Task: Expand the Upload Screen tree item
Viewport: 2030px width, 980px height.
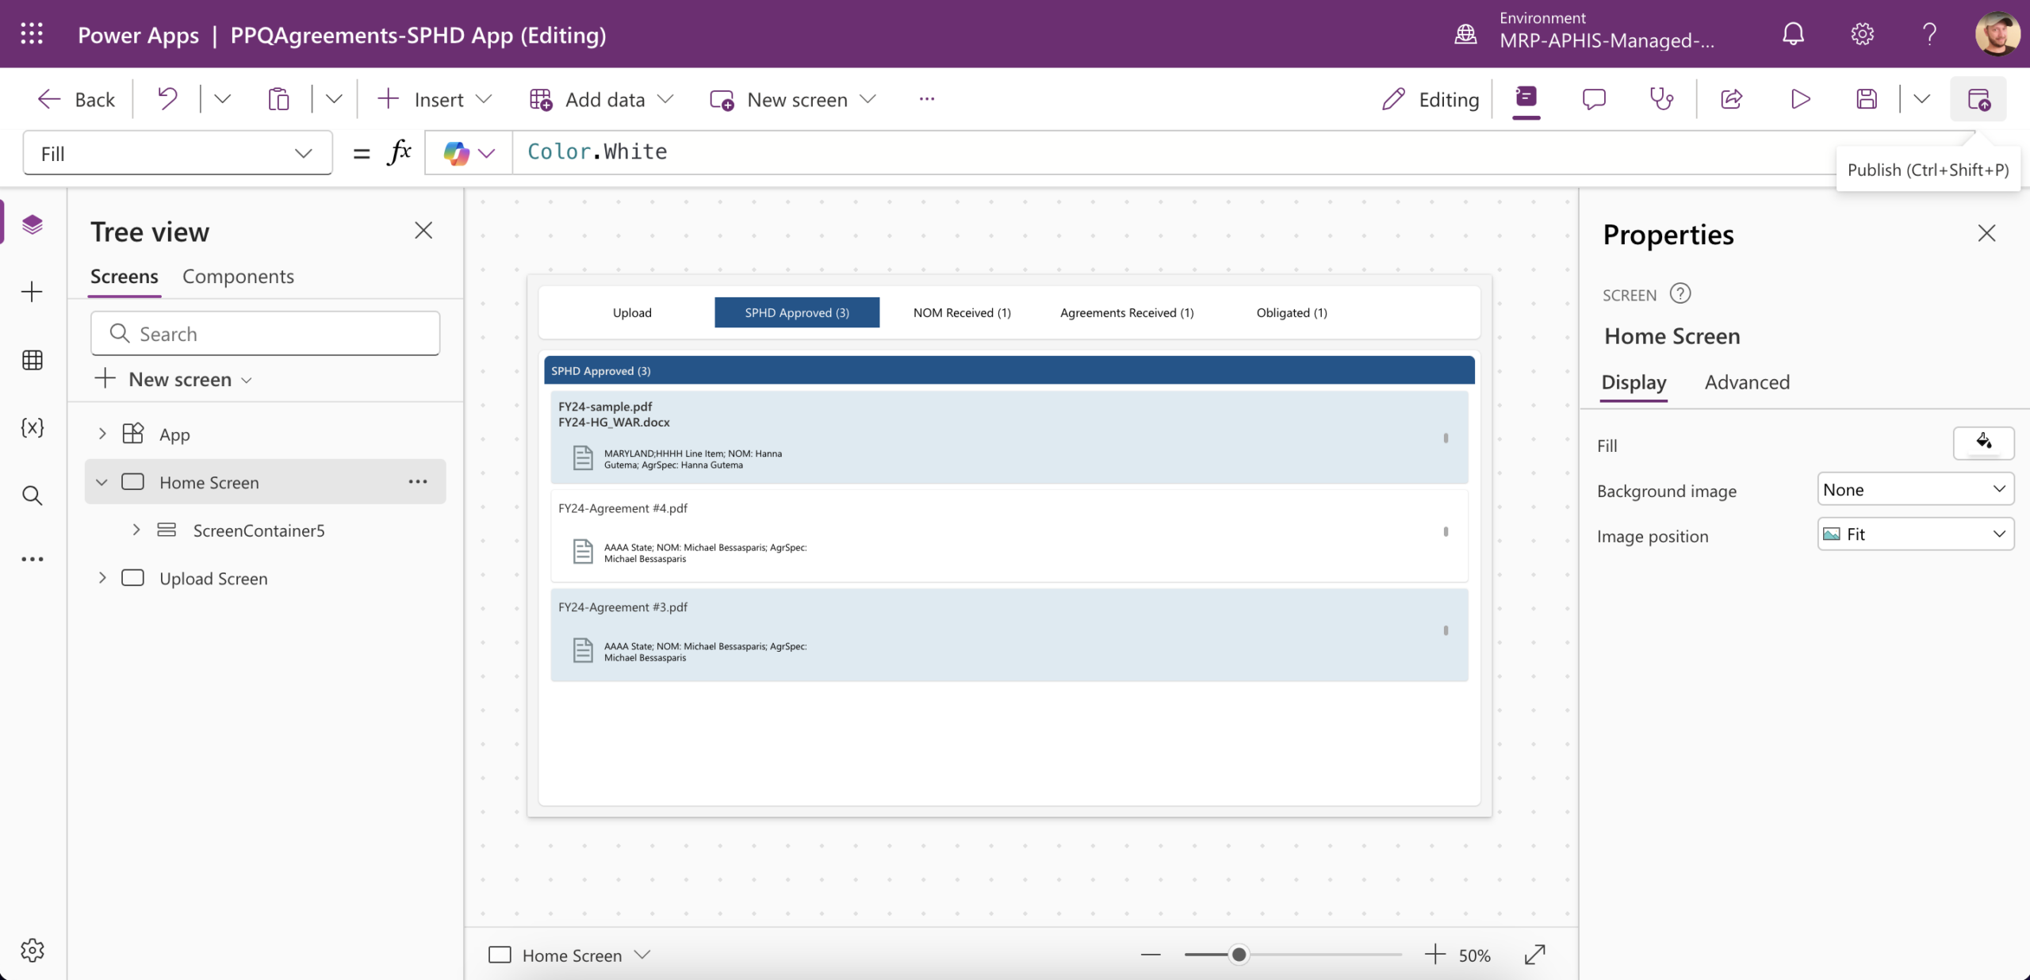Action: [x=102, y=578]
